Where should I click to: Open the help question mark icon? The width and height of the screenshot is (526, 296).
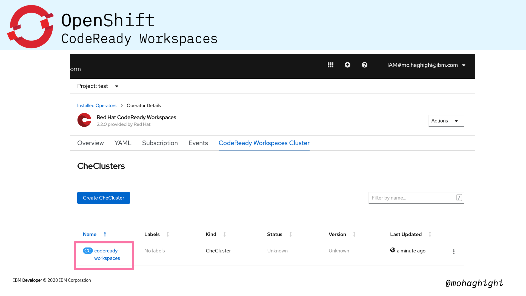point(364,65)
